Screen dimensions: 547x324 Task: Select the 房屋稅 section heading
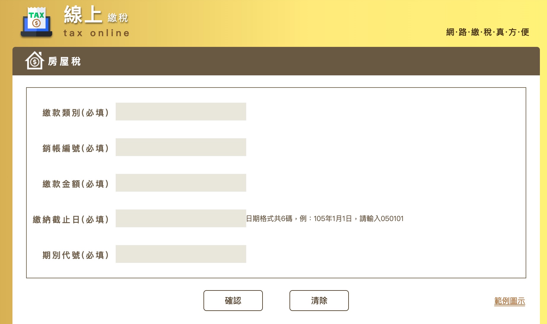[64, 61]
